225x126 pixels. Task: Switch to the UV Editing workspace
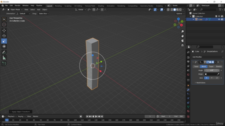click(78, 6)
